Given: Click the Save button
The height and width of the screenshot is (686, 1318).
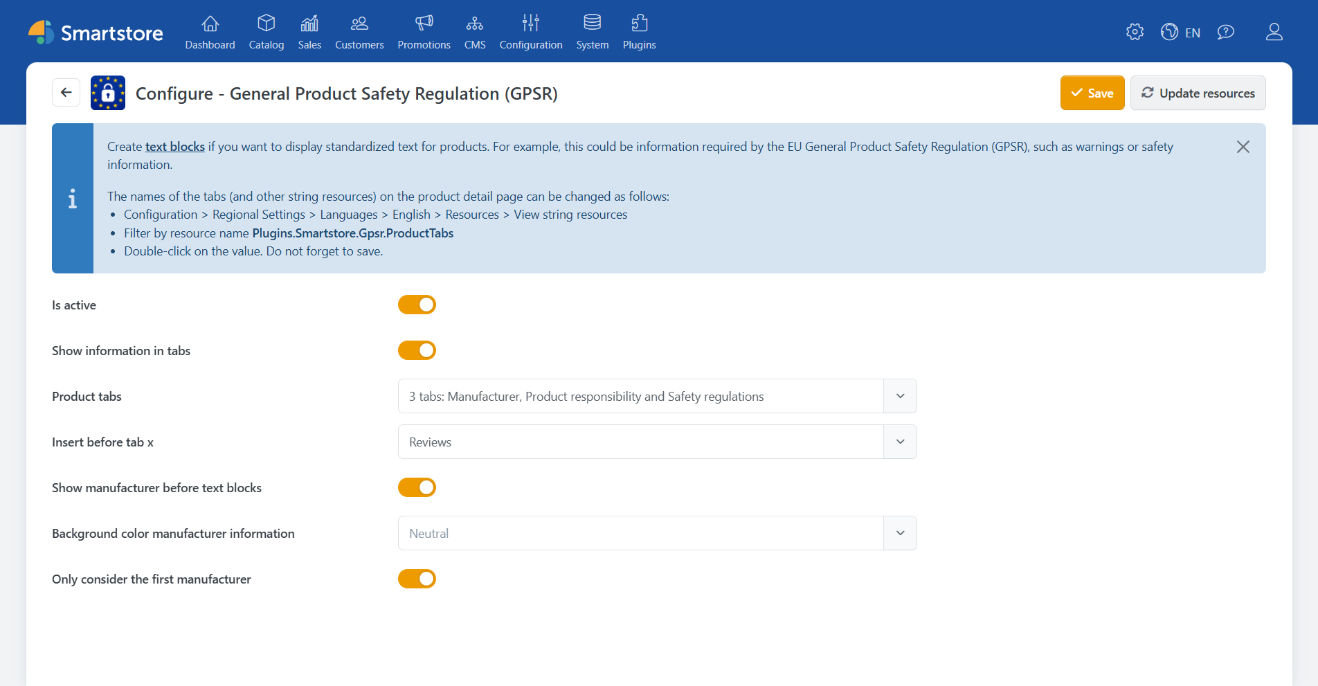Looking at the screenshot, I should pos(1092,92).
